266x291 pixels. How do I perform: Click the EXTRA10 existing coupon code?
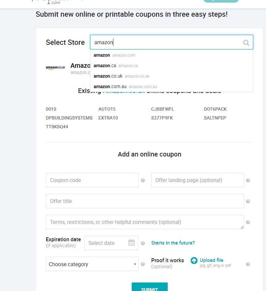108,118
